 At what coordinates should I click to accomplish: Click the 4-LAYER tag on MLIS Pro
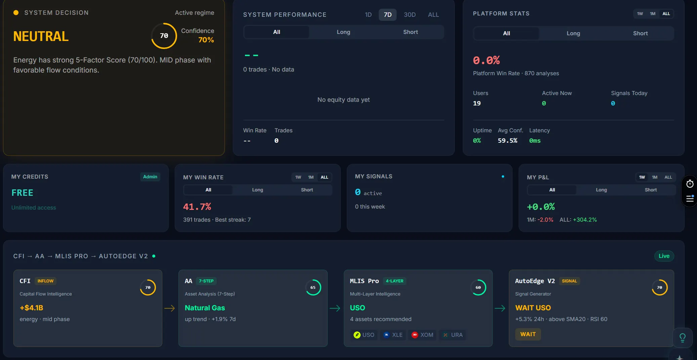pos(395,281)
